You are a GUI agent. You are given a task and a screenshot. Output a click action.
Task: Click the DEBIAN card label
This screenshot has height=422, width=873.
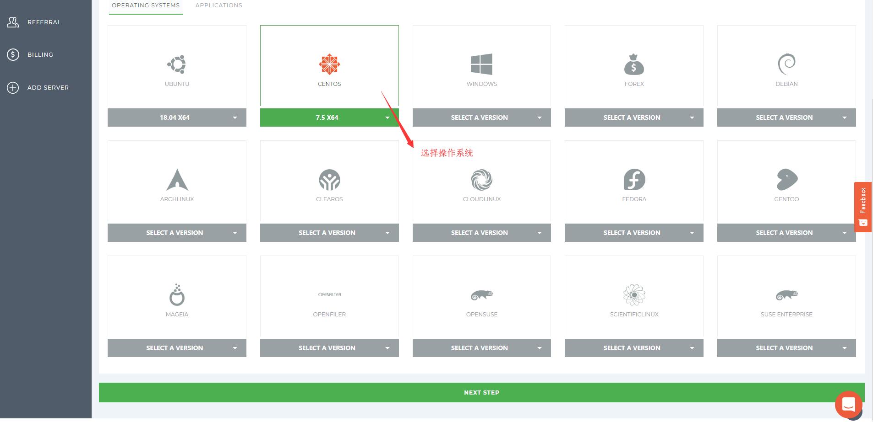pyautogui.click(x=786, y=84)
